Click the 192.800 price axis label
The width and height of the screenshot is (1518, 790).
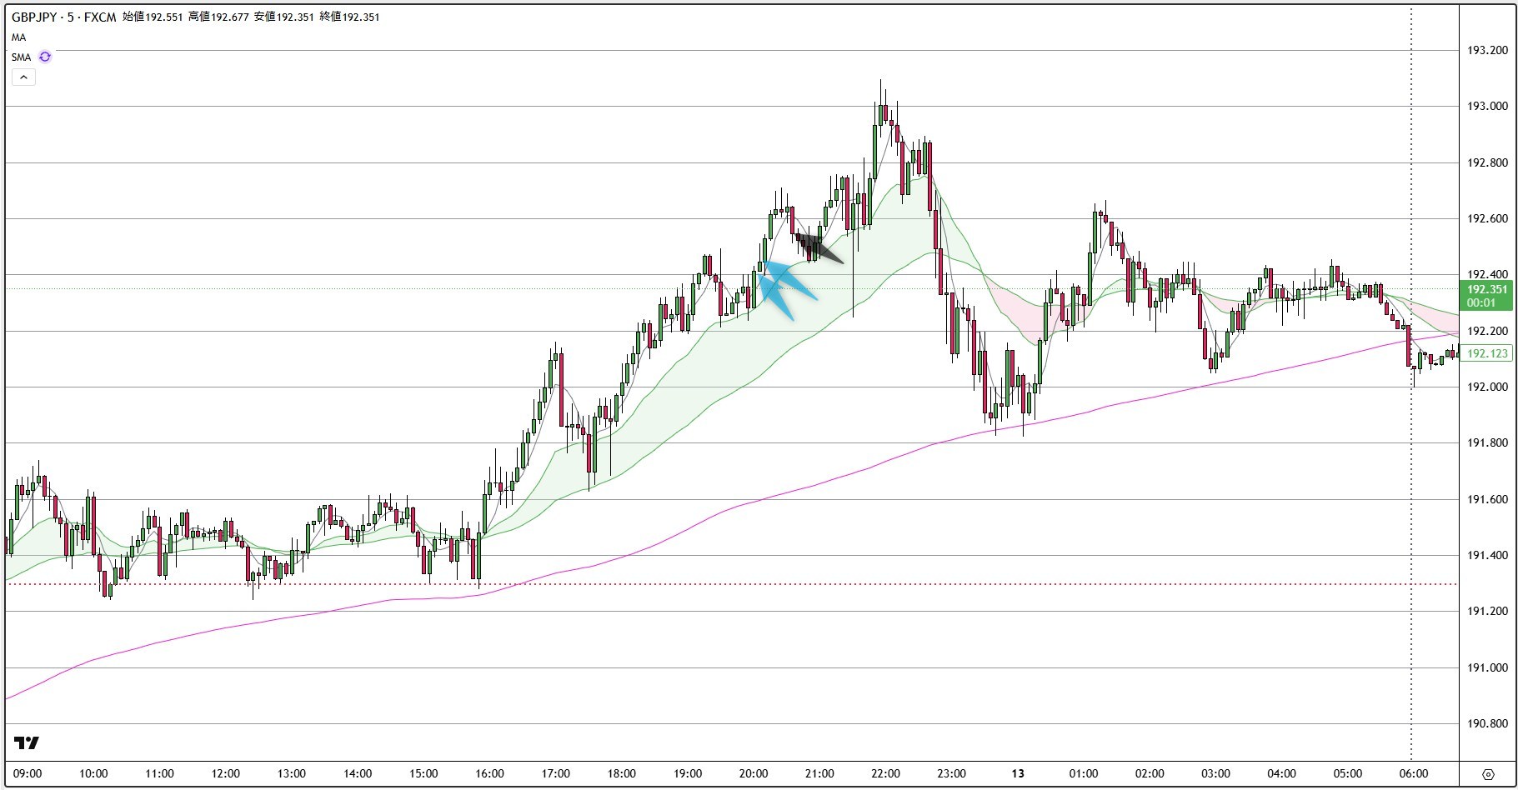tap(1487, 162)
